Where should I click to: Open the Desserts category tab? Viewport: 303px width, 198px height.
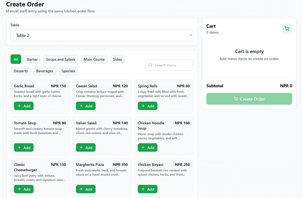pyautogui.click(x=21, y=71)
